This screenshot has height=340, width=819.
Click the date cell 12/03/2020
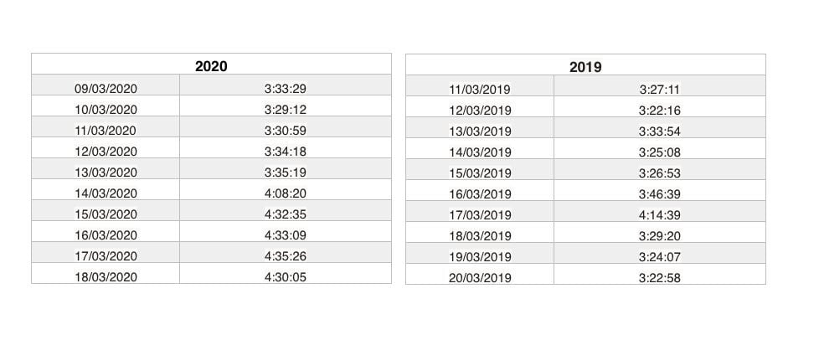point(106,147)
